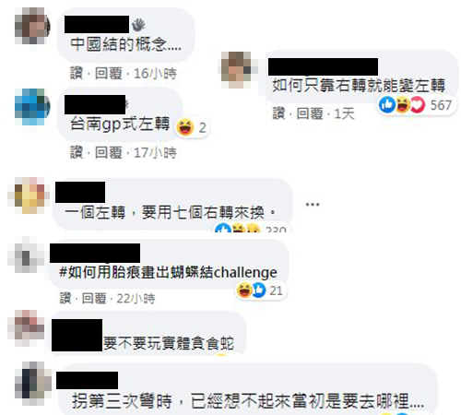Click the 1天 timestamp

(x=345, y=113)
